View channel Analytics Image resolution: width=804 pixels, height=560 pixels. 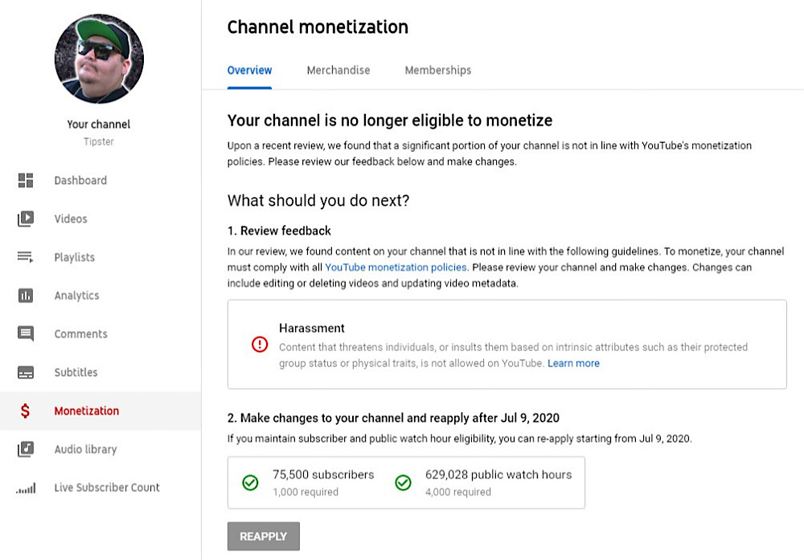tap(100, 296)
